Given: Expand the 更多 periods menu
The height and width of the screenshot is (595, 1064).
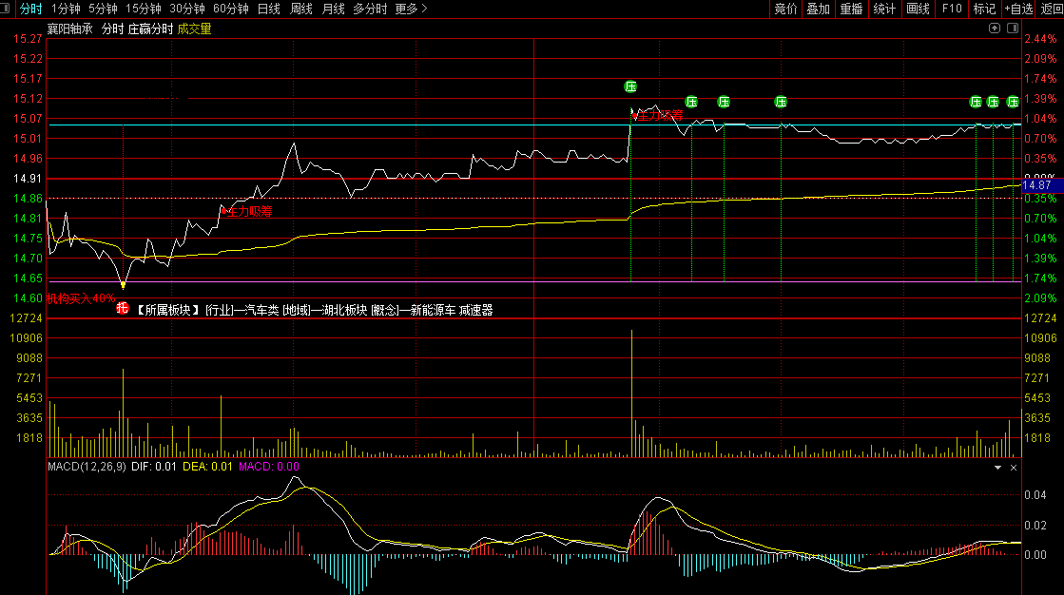Looking at the screenshot, I should [411, 9].
